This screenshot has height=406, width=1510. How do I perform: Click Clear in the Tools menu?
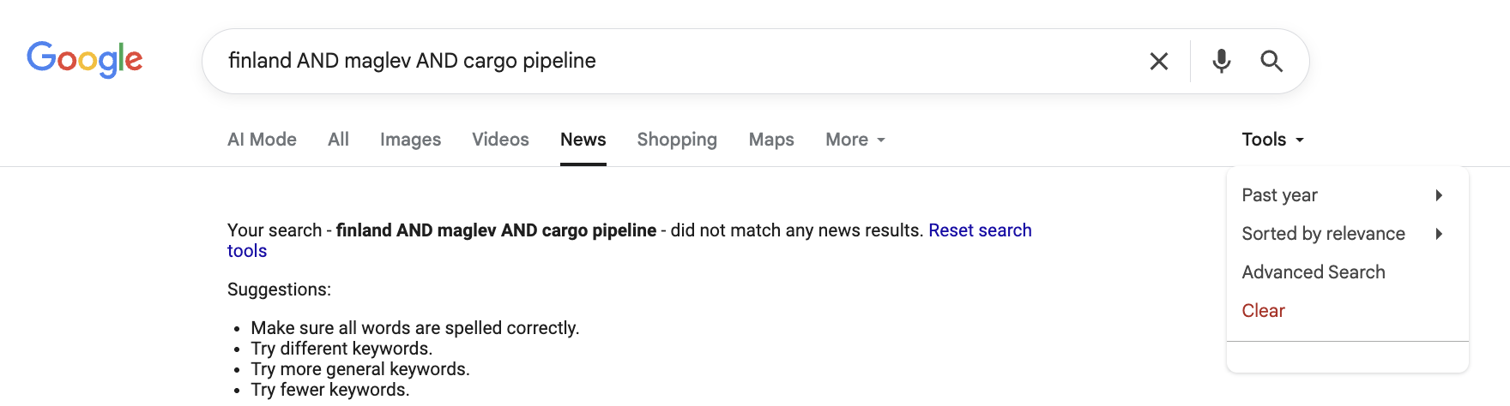point(1263,311)
